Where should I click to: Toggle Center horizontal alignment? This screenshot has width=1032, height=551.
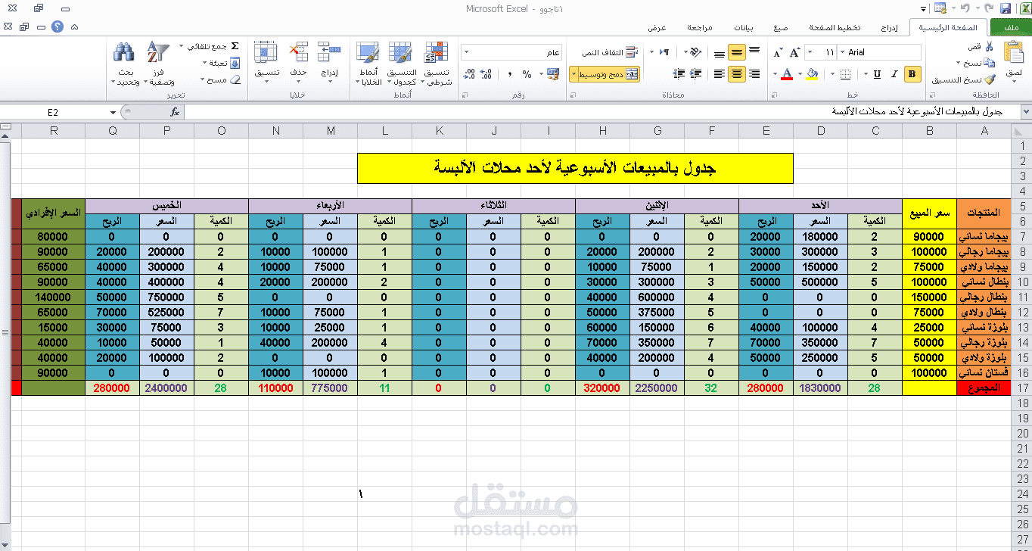(x=736, y=74)
